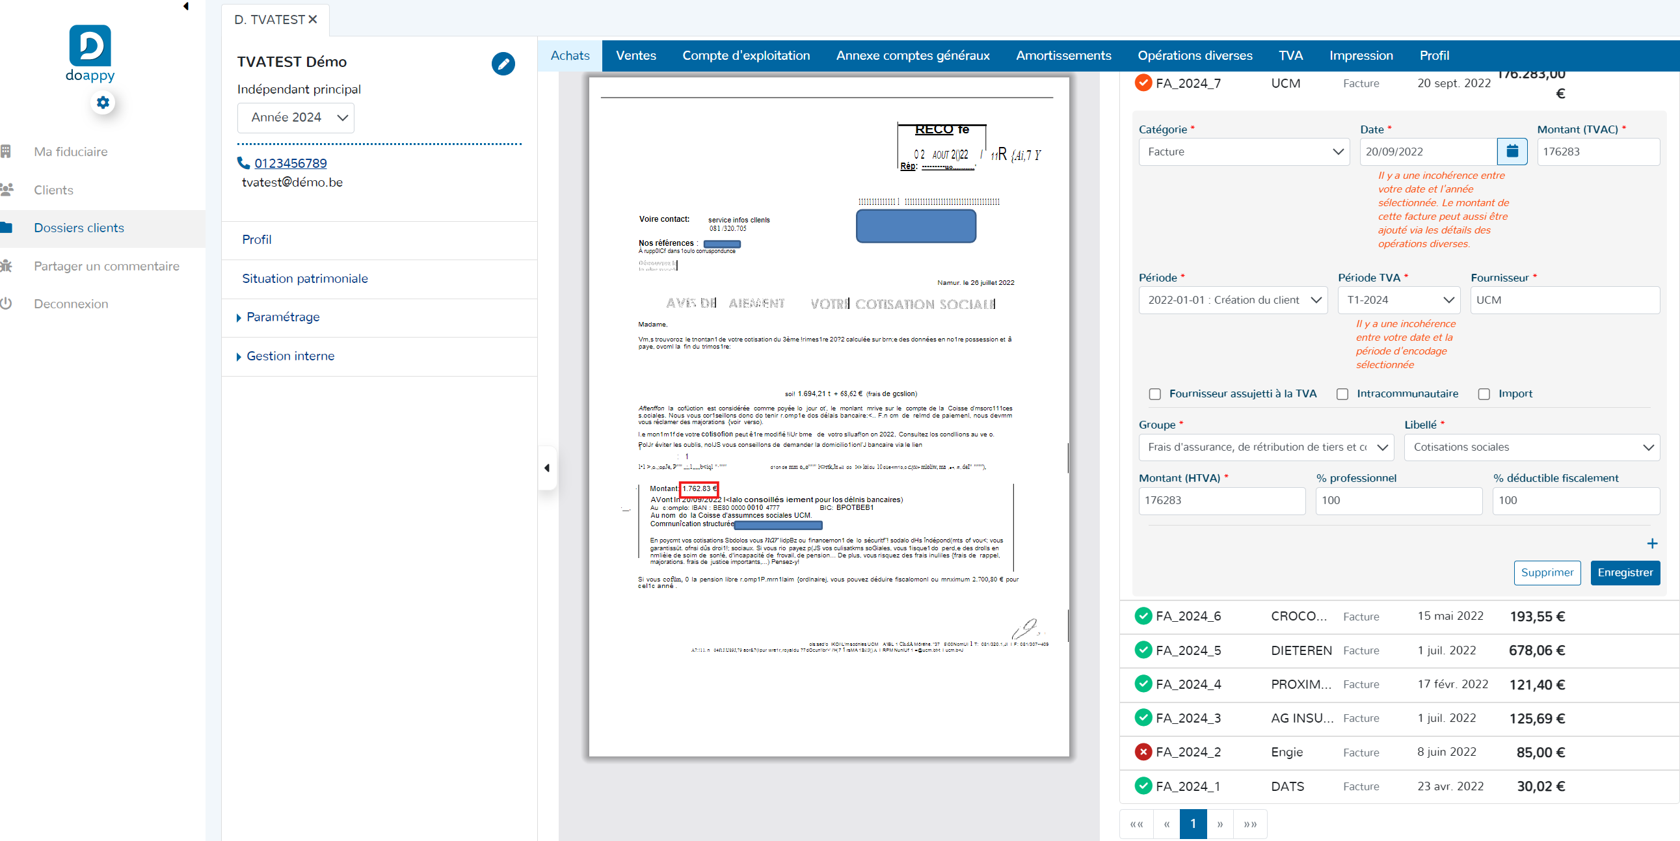Click red error status icon of FA_2024_2
Image resolution: width=1680 pixels, height=841 pixels.
click(1143, 752)
